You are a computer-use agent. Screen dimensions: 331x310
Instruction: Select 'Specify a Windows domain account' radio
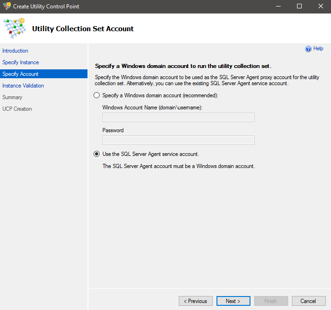pyautogui.click(x=97, y=95)
